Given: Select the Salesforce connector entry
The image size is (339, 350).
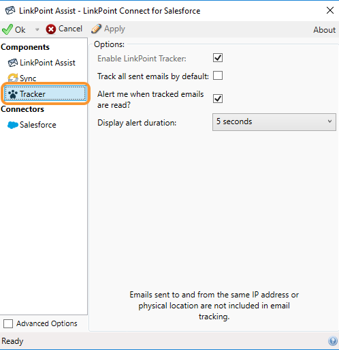Looking at the screenshot, I should (x=32, y=125).
